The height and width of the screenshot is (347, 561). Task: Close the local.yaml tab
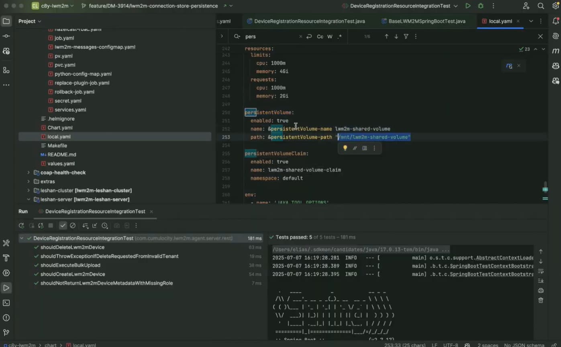click(x=518, y=21)
